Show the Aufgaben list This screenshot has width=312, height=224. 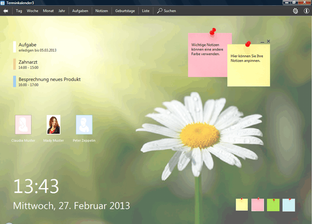point(80,11)
